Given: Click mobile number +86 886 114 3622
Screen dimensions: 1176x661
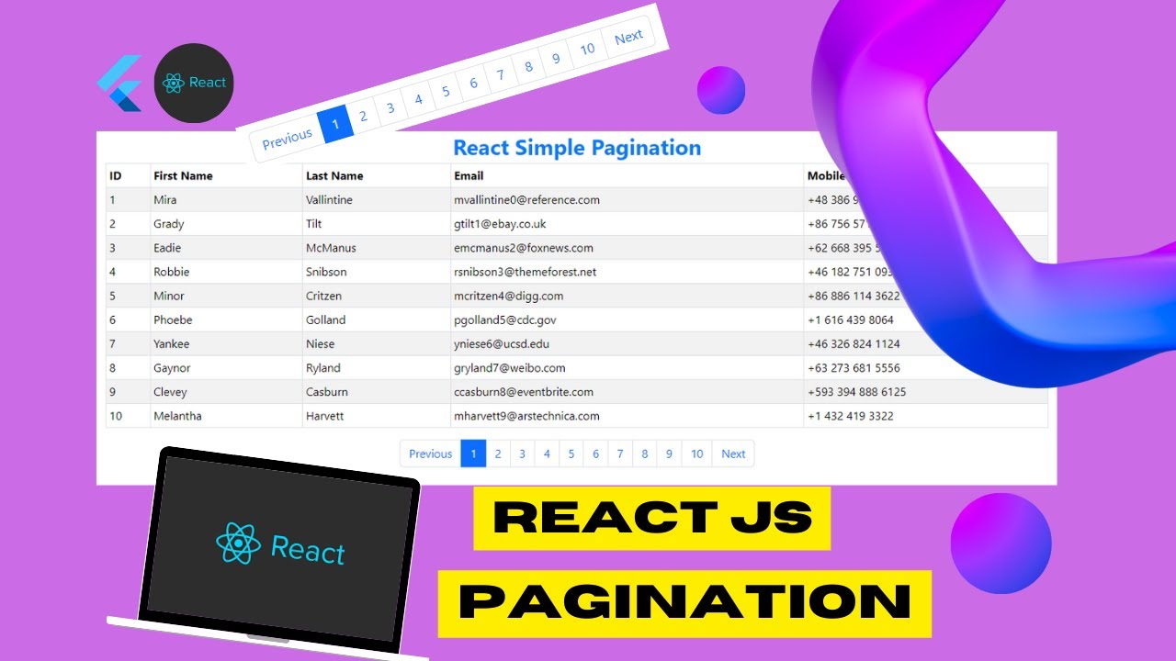Looking at the screenshot, I should (x=854, y=296).
